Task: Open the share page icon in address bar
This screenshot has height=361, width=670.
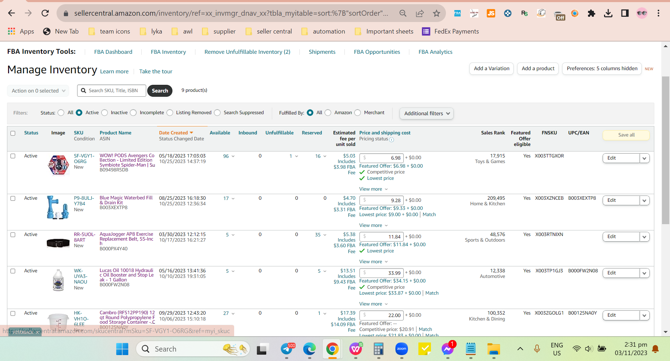Action: [420, 13]
